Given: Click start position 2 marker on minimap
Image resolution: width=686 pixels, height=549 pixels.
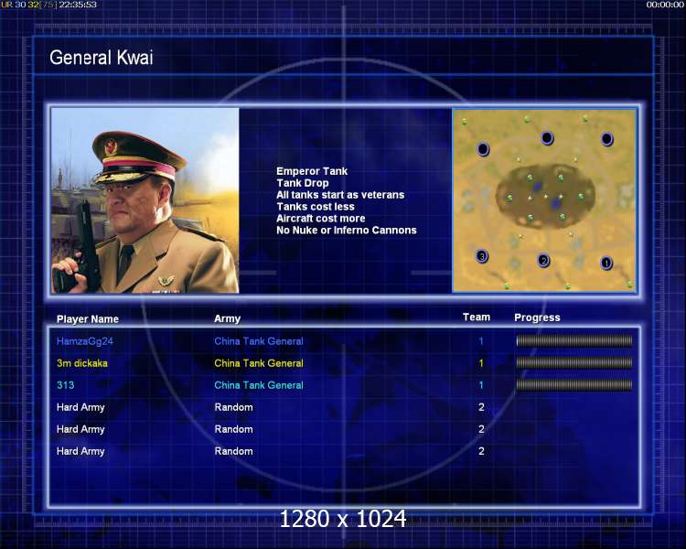Looking at the screenshot, I should click(x=543, y=261).
